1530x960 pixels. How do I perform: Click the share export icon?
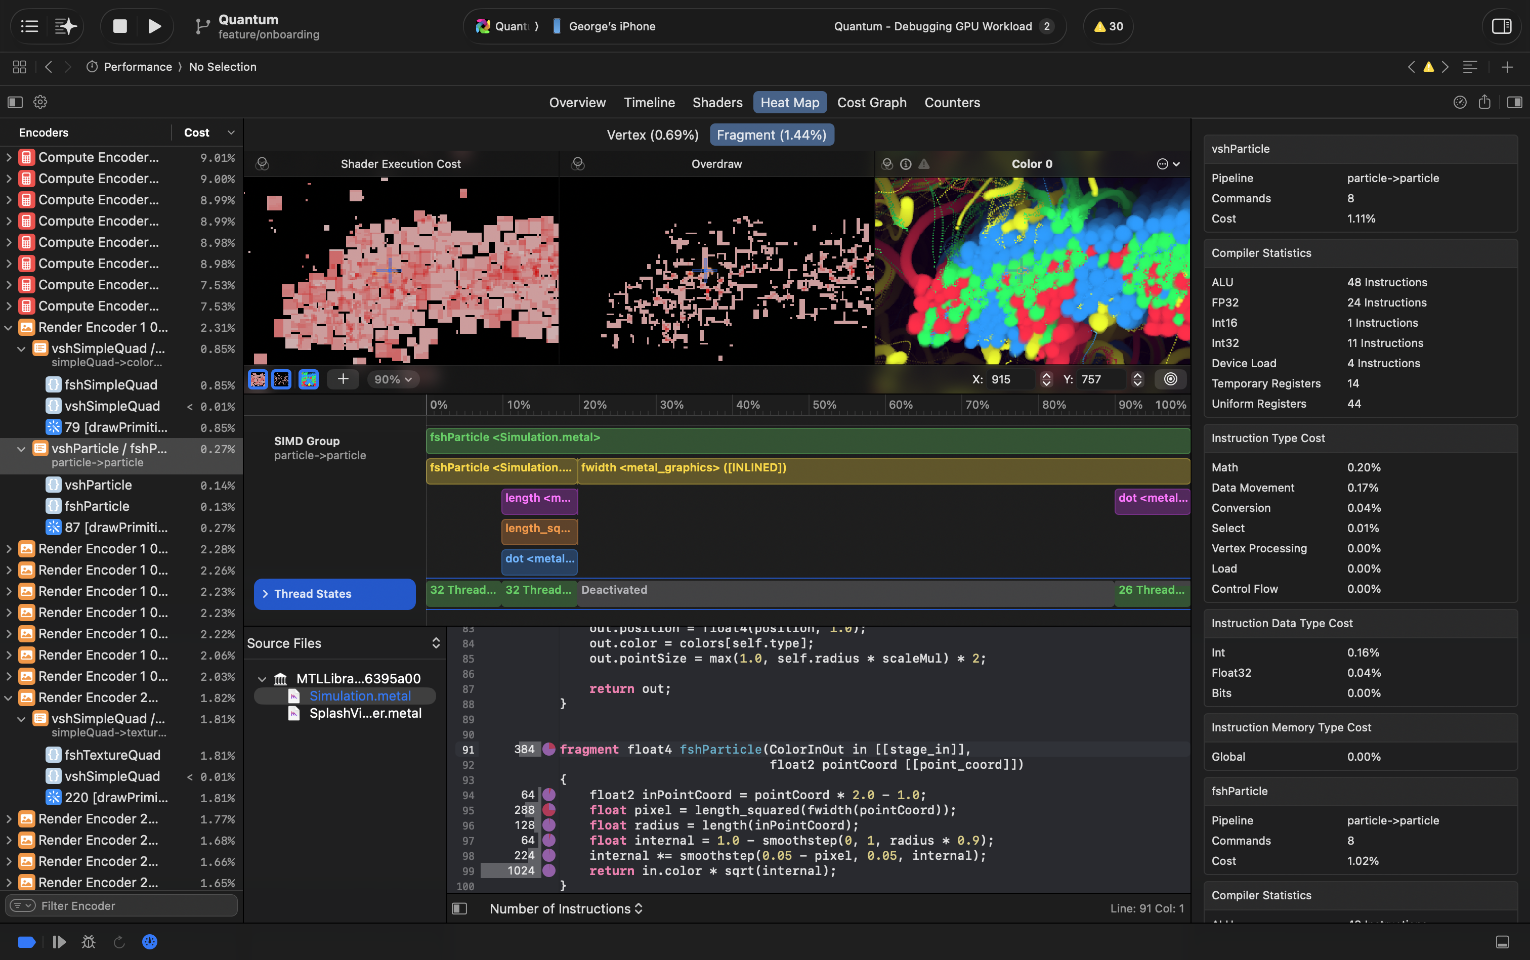pos(1484,102)
